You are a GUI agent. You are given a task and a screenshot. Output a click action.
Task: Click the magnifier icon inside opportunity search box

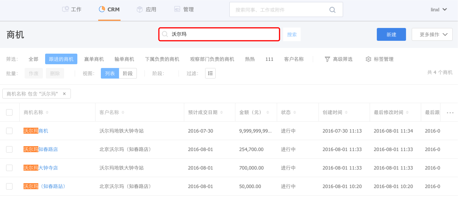tap(165, 34)
